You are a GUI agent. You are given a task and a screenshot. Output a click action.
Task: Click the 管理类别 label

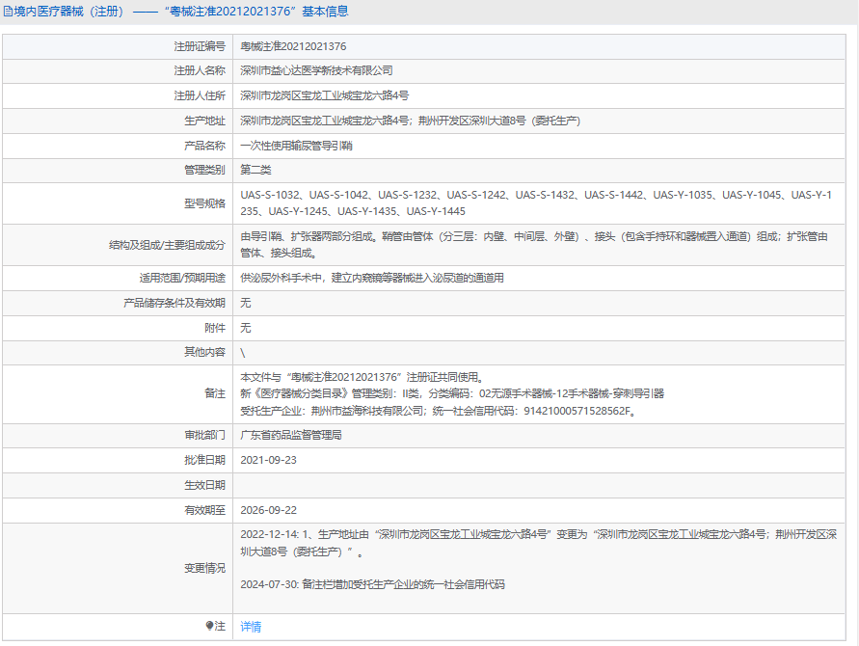(204, 170)
